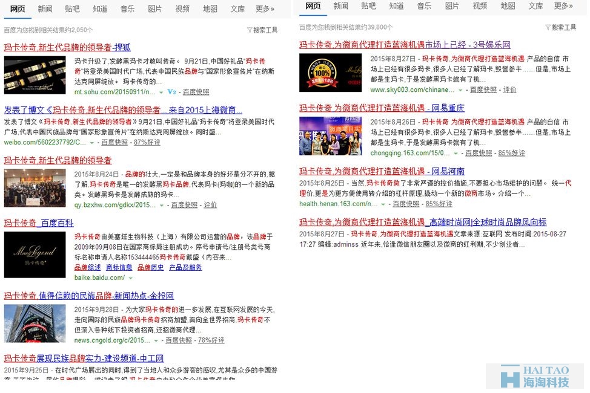Click the weibo.com/5602237792 URL text

(45, 143)
